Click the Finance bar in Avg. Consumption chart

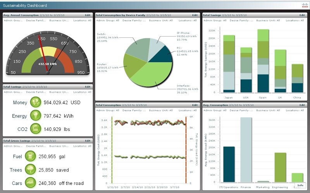click(246, 150)
